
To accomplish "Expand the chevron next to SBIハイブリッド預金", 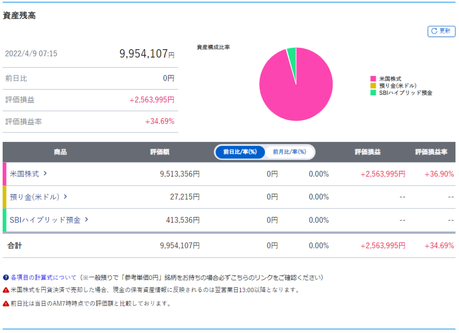I will point(87,220).
